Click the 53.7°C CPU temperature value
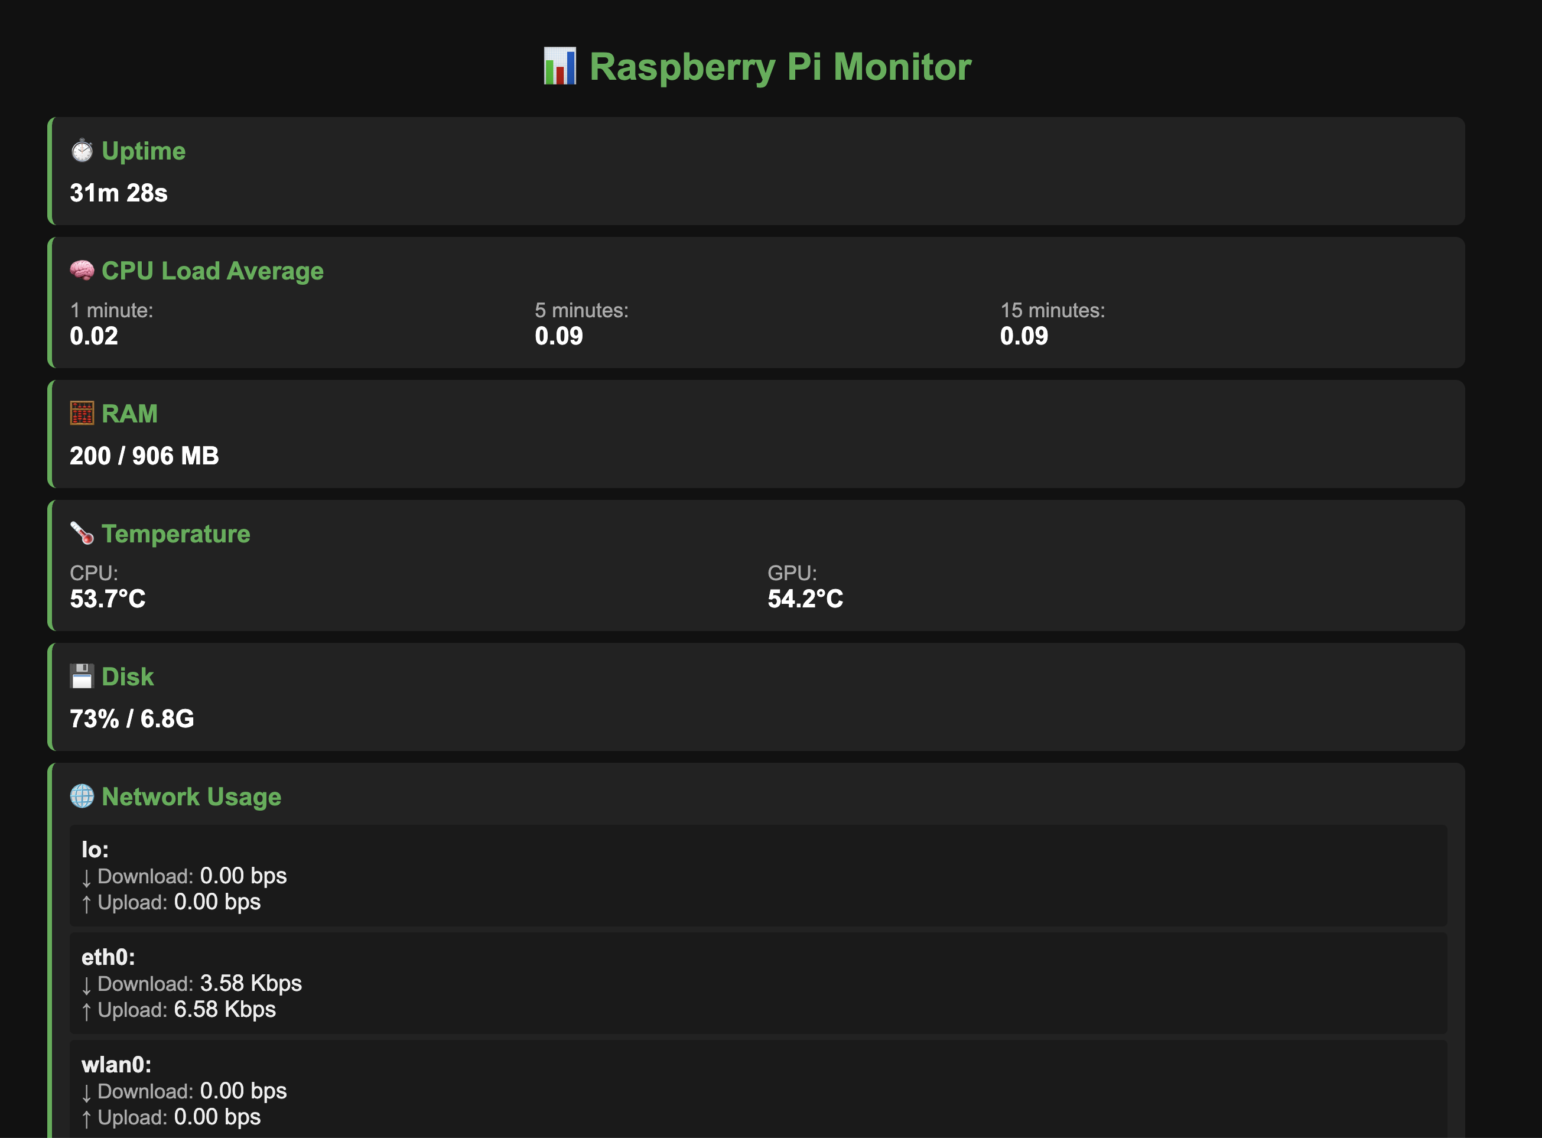The height and width of the screenshot is (1138, 1542). [108, 599]
